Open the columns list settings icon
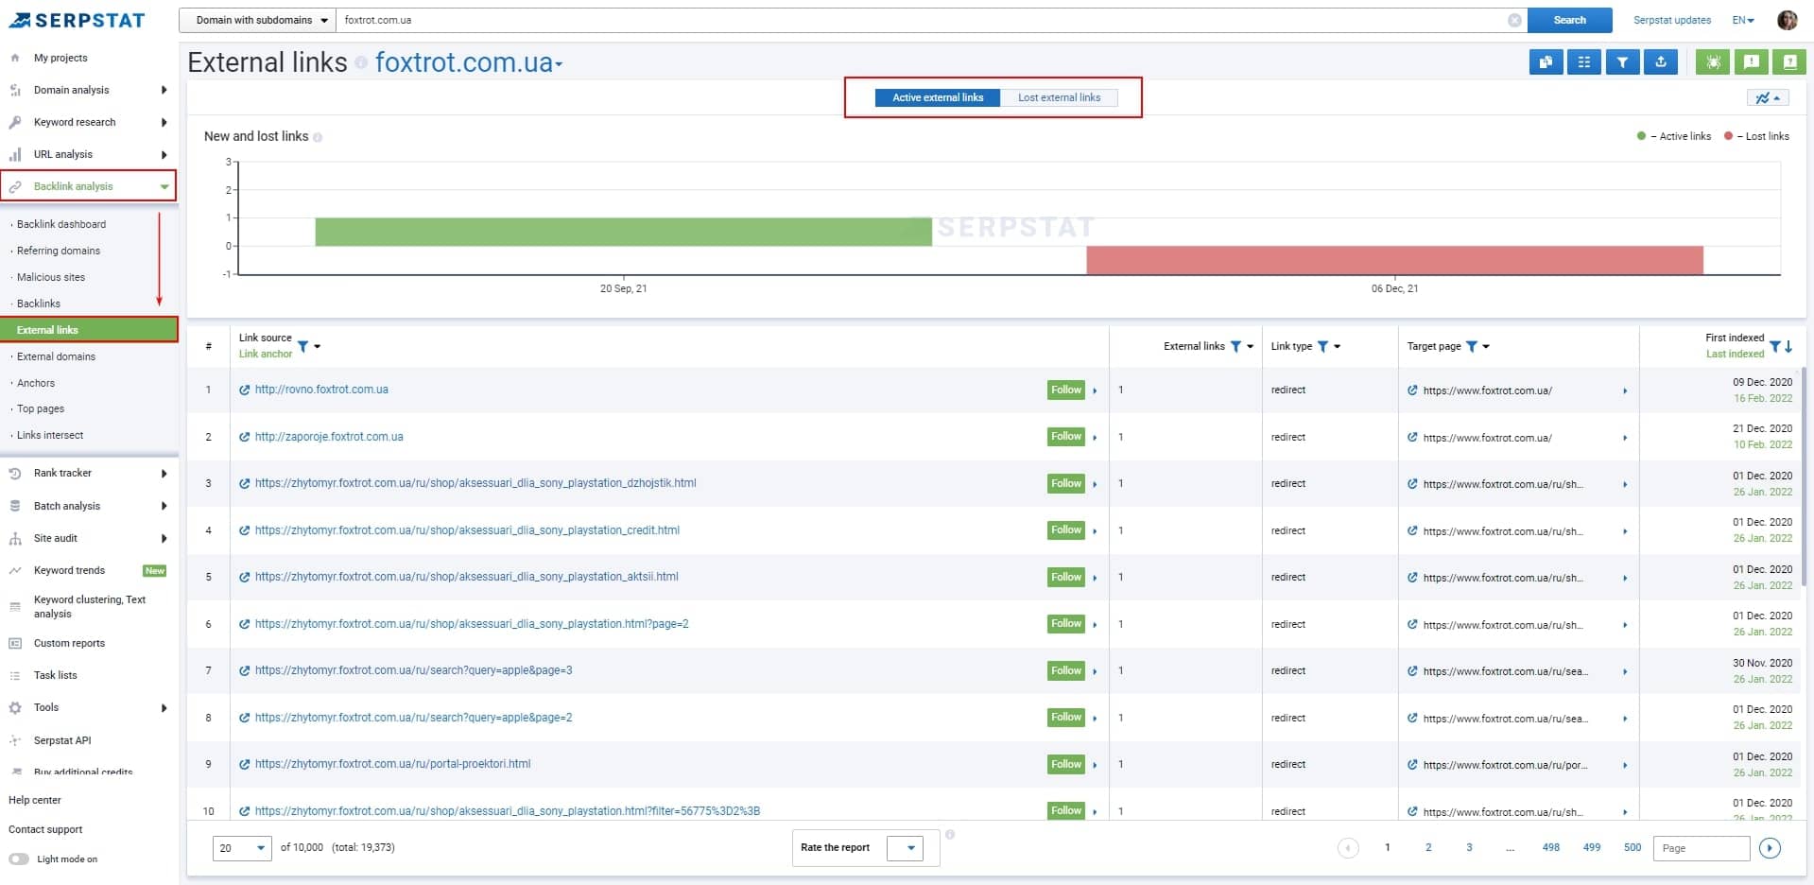The image size is (1814, 885). [1584, 62]
